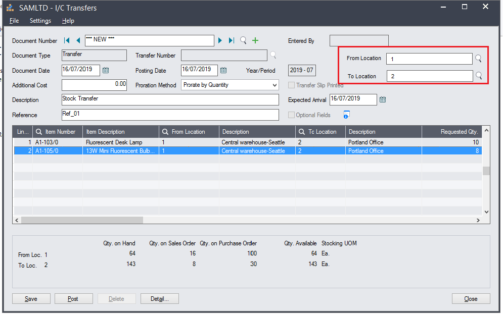Open header From Location finder

(x=478, y=59)
